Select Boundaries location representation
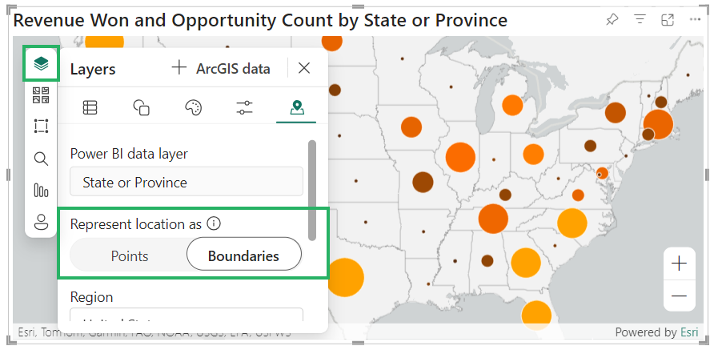This screenshot has height=354, width=714. pos(243,256)
